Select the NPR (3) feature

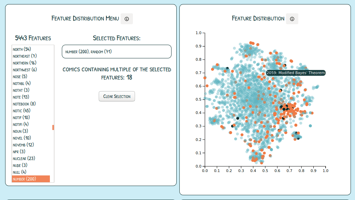click(x=19, y=152)
